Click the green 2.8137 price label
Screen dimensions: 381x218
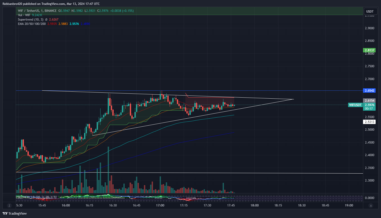point(369,50)
